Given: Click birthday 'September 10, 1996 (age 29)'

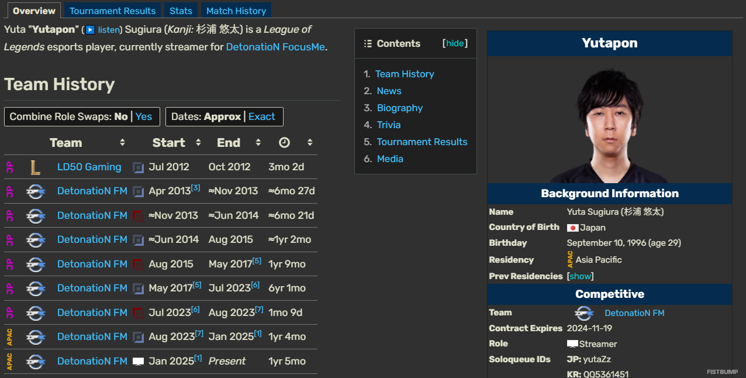Looking at the screenshot, I should (x=624, y=243).
